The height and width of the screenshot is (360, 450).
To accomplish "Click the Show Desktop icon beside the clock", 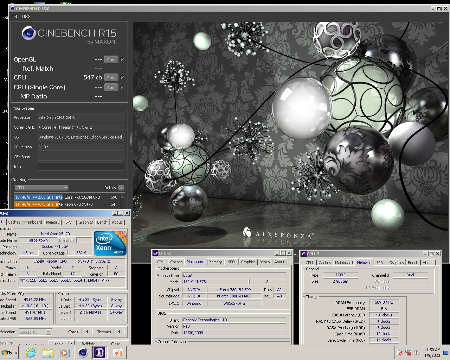I will click(446, 353).
